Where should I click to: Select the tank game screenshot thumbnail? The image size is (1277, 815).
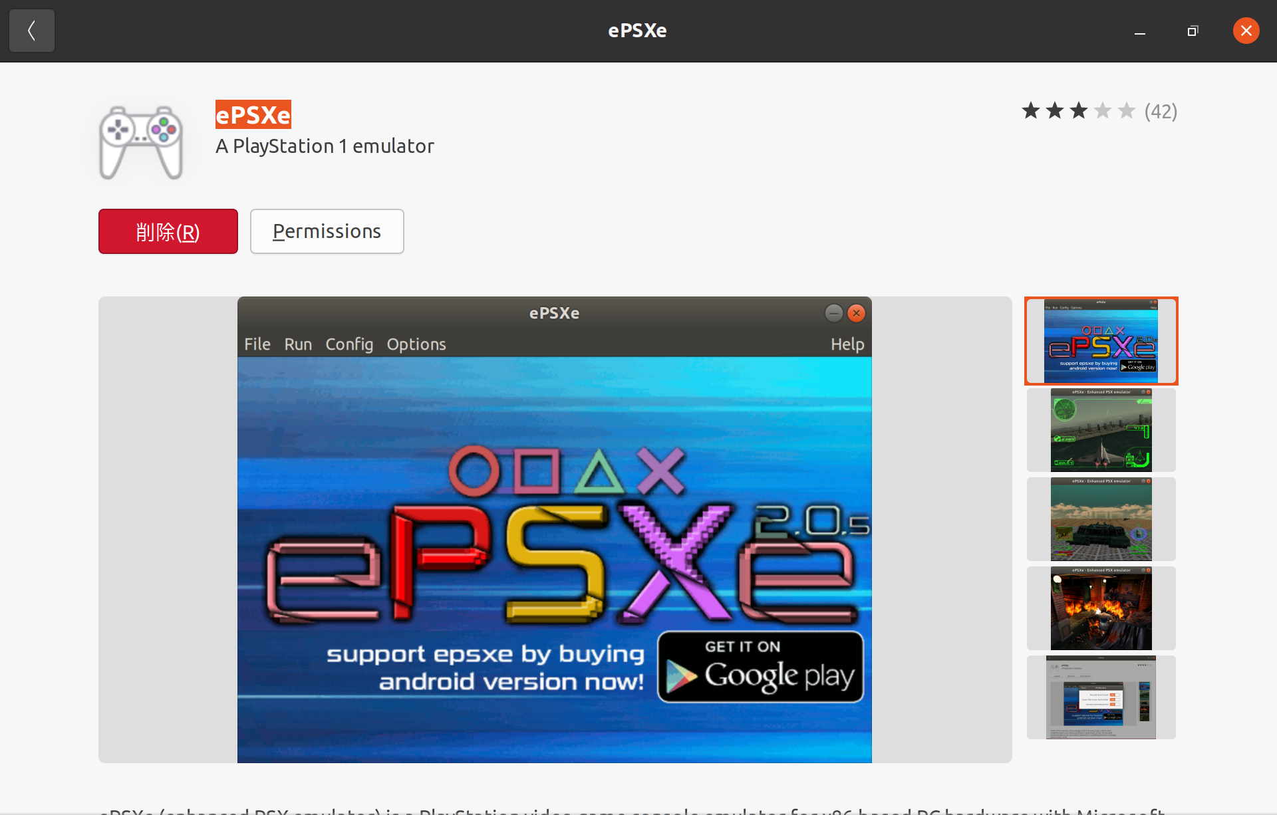click(1101, 519)
